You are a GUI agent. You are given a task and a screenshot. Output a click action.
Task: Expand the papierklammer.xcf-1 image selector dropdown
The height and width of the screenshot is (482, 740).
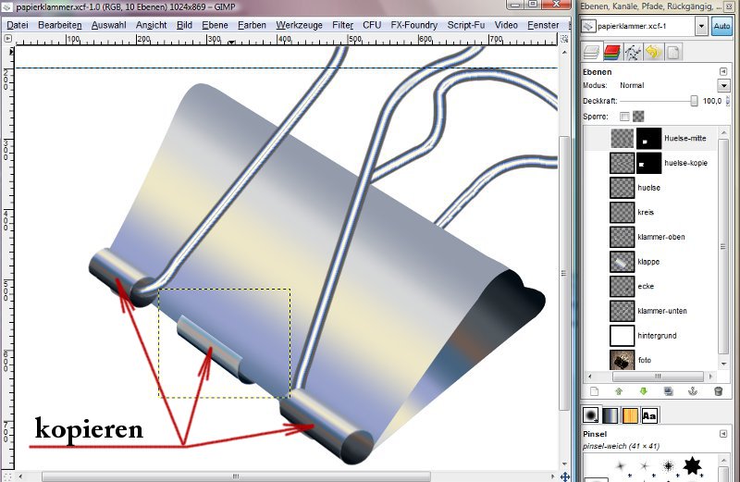[x=701, y=27]
